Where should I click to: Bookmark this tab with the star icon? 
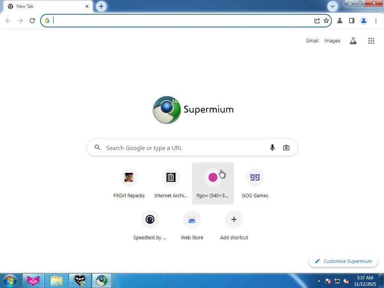(326, 21)
